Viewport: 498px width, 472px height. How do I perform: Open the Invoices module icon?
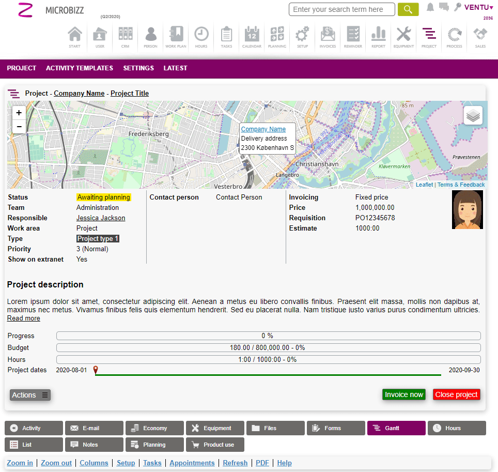[x=328, y=37]
